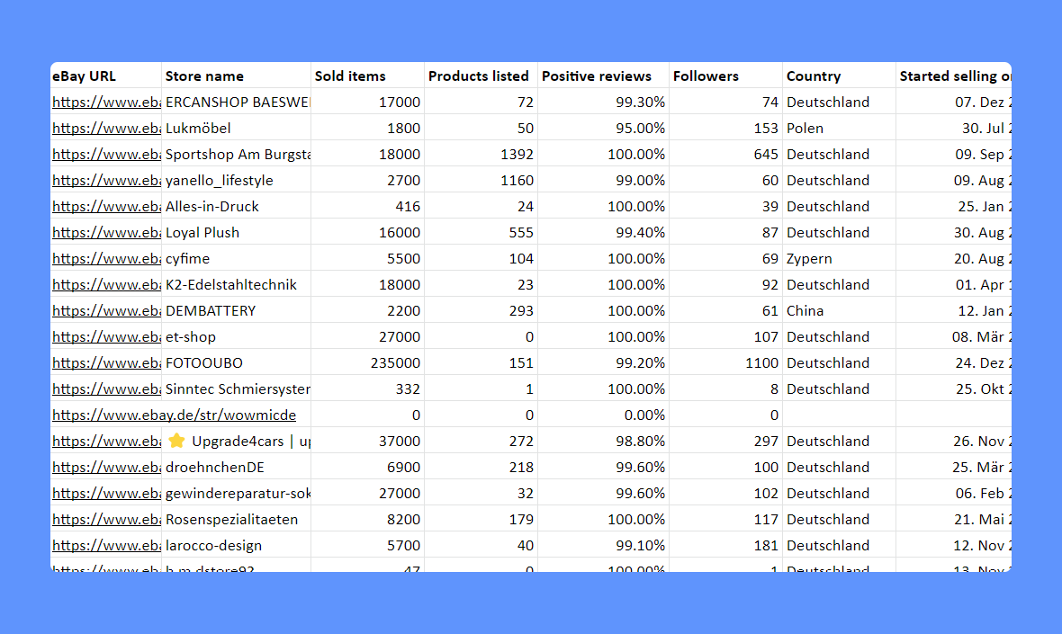Click the 235000 sold items cell
The height and width of the screenshot is (634, 1062).
coord(395,363)
